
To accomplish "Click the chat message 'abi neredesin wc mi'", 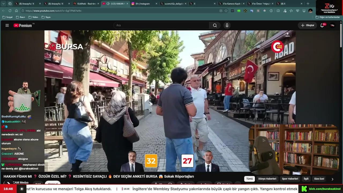I will click(21, 132).
